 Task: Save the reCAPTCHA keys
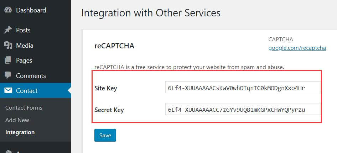point(105,135)
